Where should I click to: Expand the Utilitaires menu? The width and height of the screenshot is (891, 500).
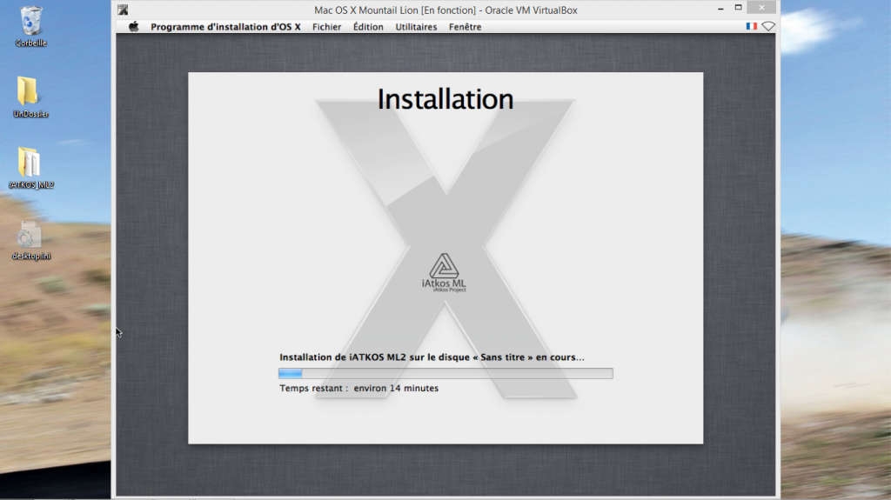(x=416, y=27)
